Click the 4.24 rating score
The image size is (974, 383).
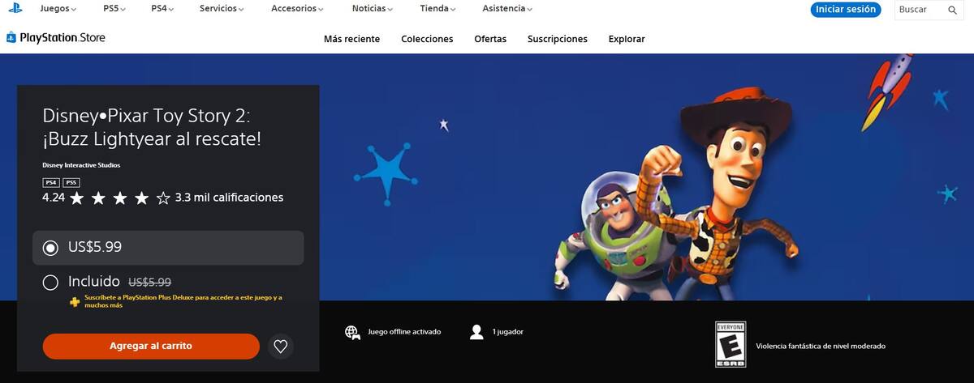54,198
